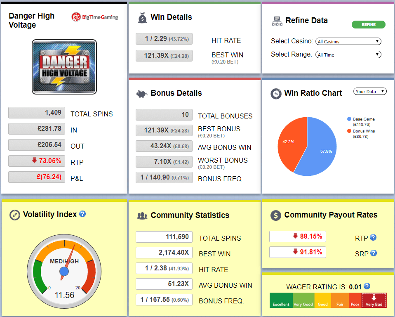Click the Excellent rating segment
395x317 pixels.
281,300
